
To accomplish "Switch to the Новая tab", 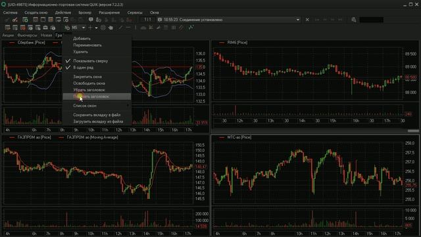I will tap(46, 35).
